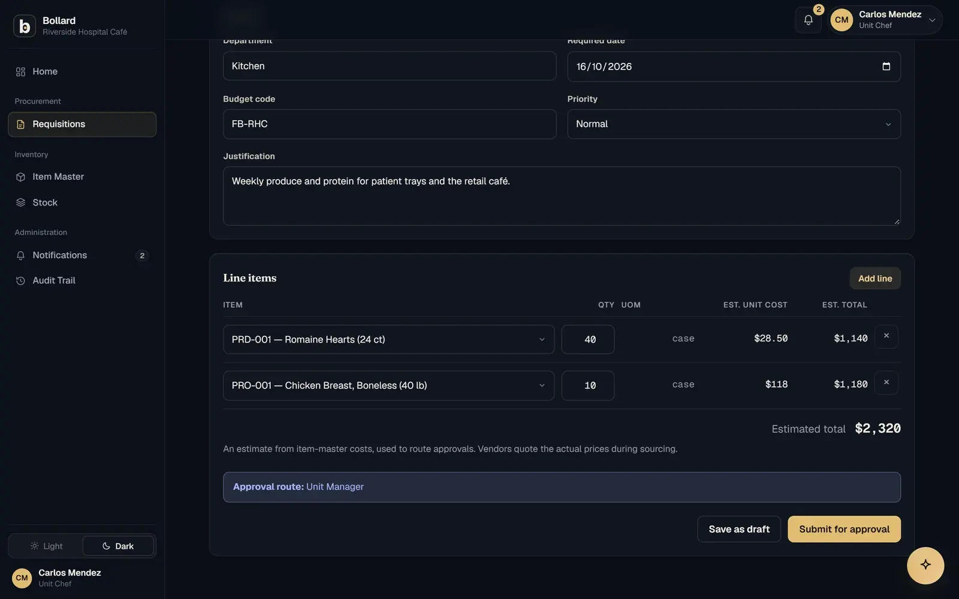The height and width of the screenshot is (599, 959).
Task: Click Submit for approval
Action: click(x=844, y=530)
